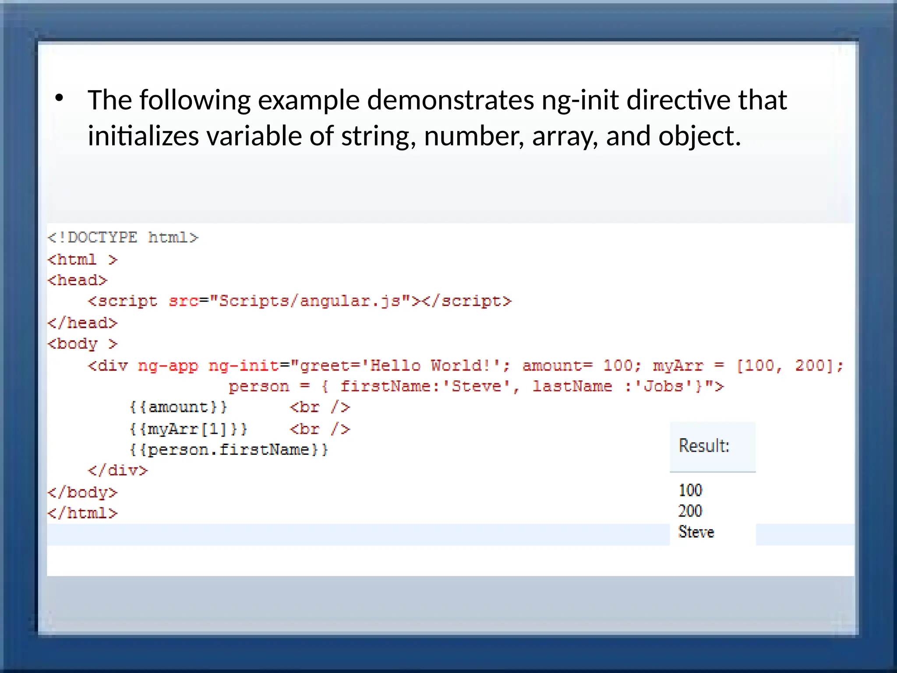The height and width of the screenshot is (673, 897).
Task: Click the closing '</body>' tag line
Action: (82, 492)
